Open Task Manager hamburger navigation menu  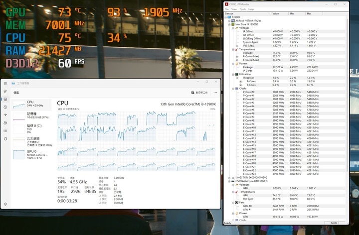click(5, 84)
